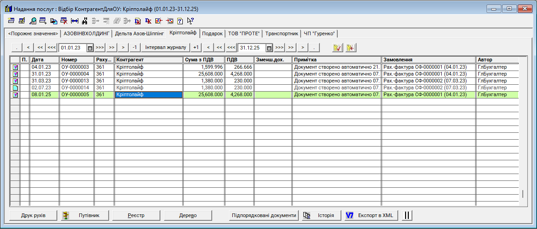Open Підпорядковані документи
The height and width of the screenshot is (229, 537).
263,215
